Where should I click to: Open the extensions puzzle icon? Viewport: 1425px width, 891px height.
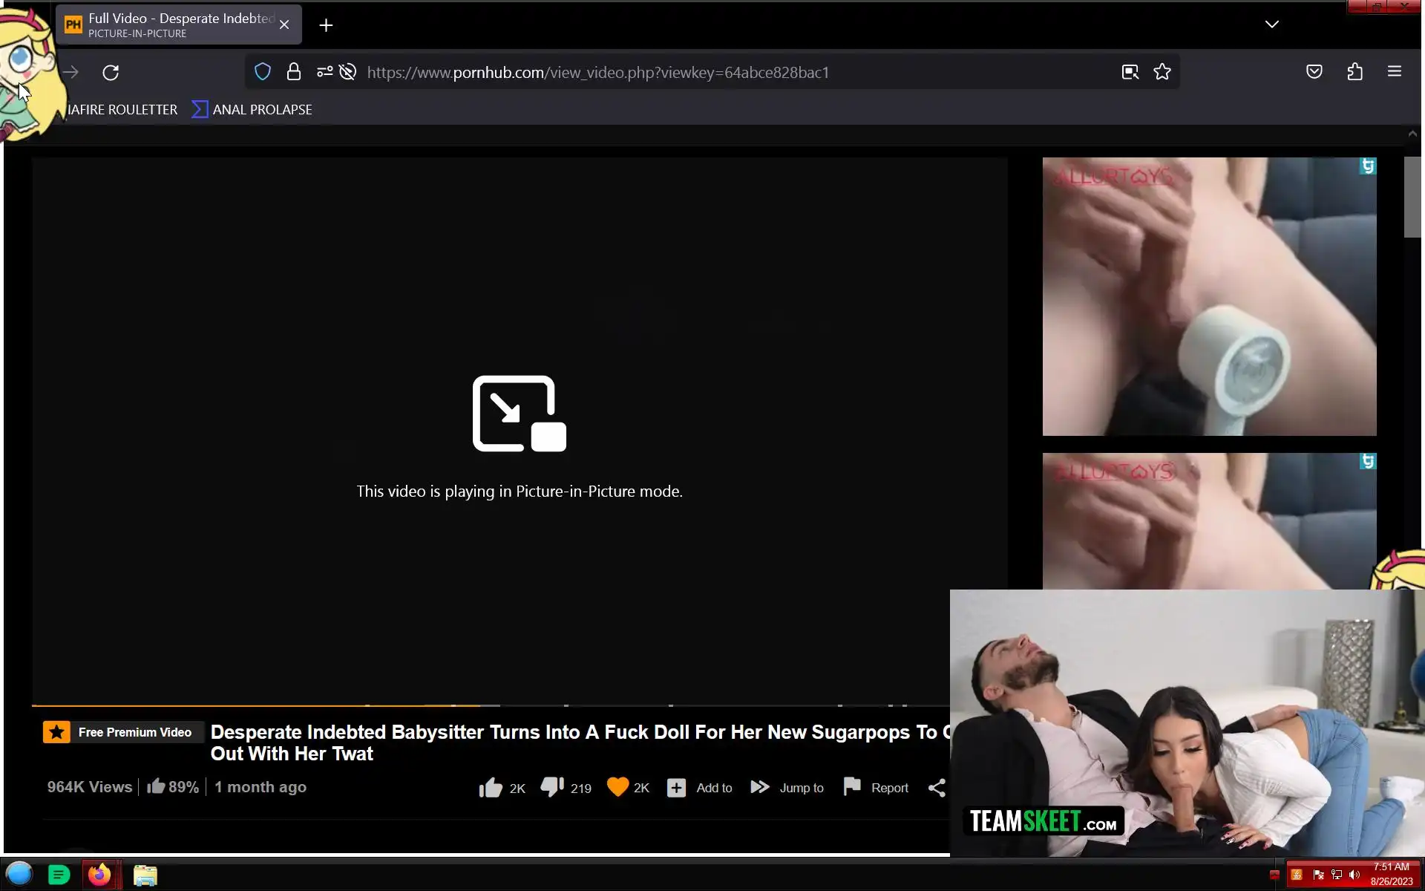click(1354, 72)
